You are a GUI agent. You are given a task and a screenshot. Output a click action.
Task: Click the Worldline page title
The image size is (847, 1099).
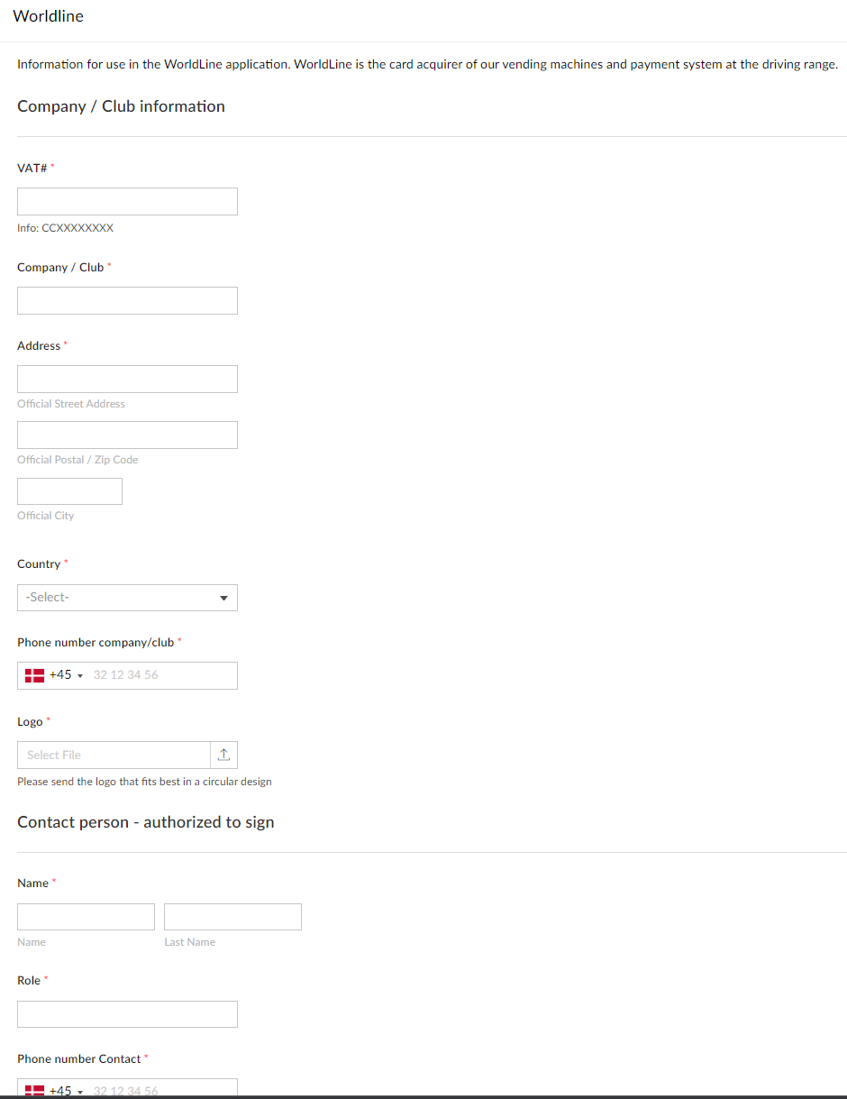coord(48,16)
